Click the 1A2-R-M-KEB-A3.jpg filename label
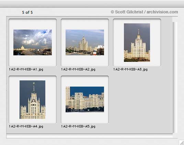The height and width of the screenshot is (145, 184). (x=130, y=69)
